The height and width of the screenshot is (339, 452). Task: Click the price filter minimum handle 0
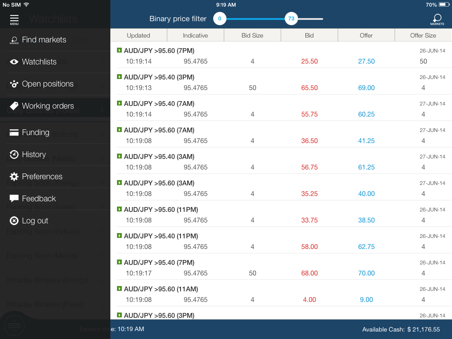click(x=219, y=19)
